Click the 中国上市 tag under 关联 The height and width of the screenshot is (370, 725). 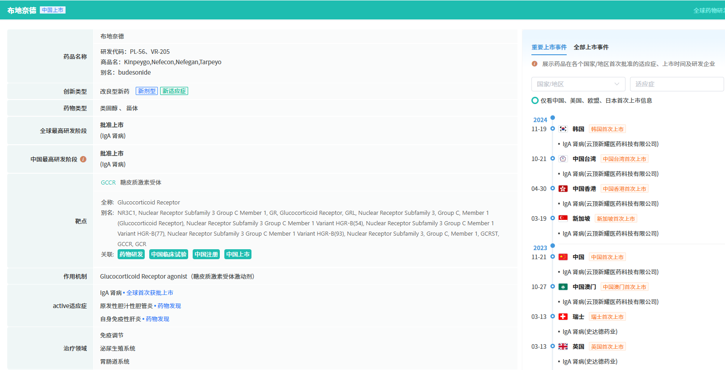[238, 254]
